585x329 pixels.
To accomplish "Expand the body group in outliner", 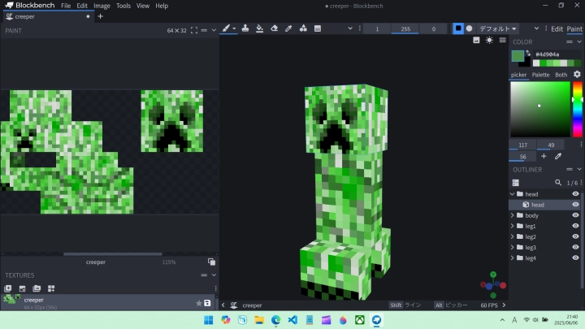I will click(x=513, y=215).
